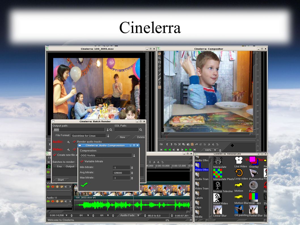Click the Avg bitrate input field
The width and height of the screenshot is (300, 225).
click(x=121, y=173)
